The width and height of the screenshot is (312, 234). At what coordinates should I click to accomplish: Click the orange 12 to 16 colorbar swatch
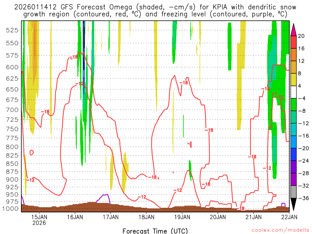[x=293, y=55]
